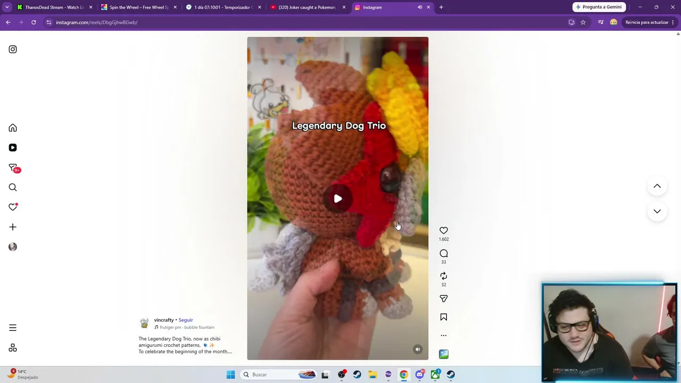Open the hamburger More menu in sidebar
This screenshot has height=383, width=681.
[x=13, y=328]
